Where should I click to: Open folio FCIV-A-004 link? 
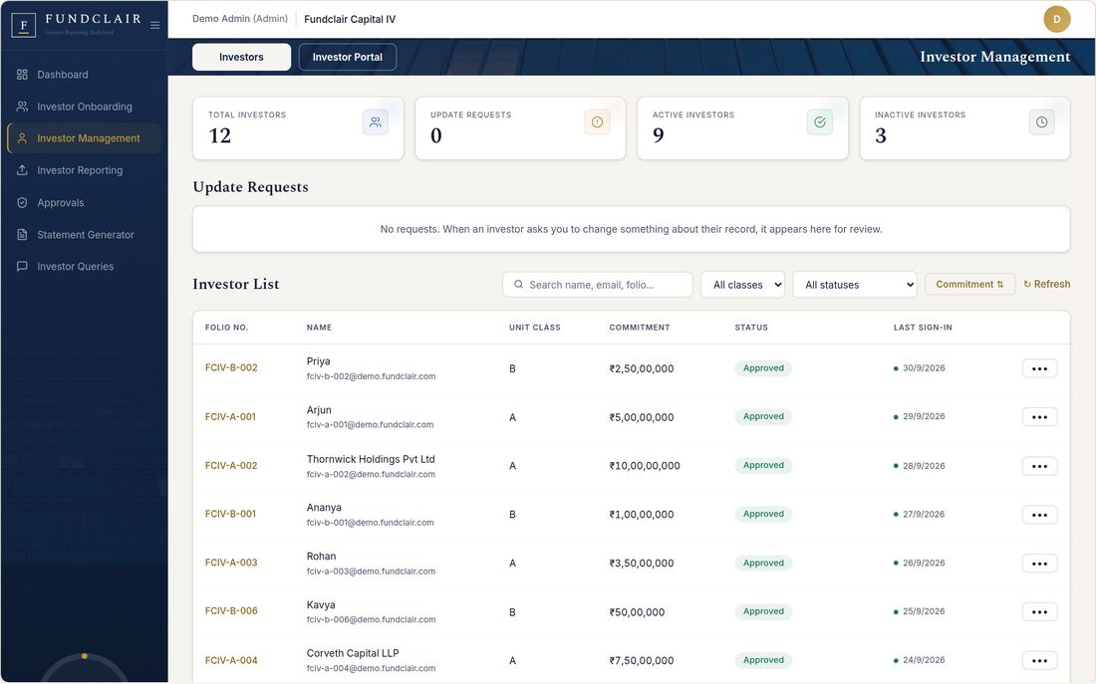231,660
